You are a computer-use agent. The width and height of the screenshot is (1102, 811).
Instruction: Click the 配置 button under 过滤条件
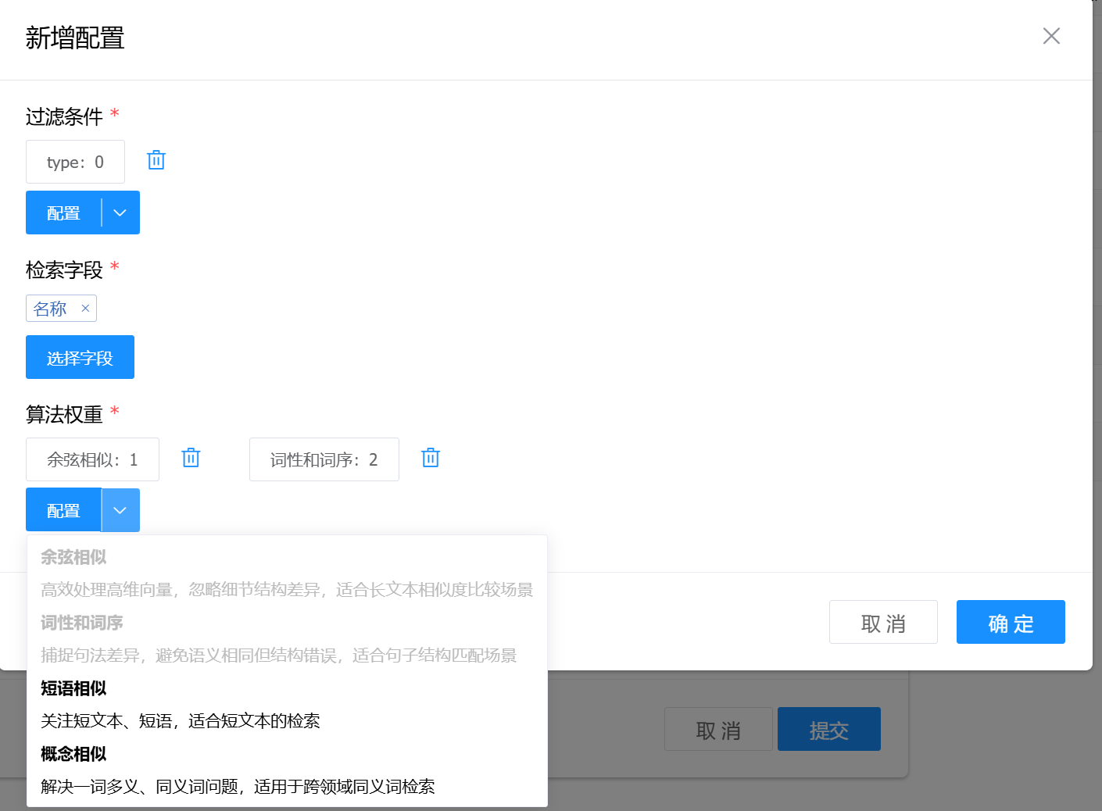click(x=64, y=213)
